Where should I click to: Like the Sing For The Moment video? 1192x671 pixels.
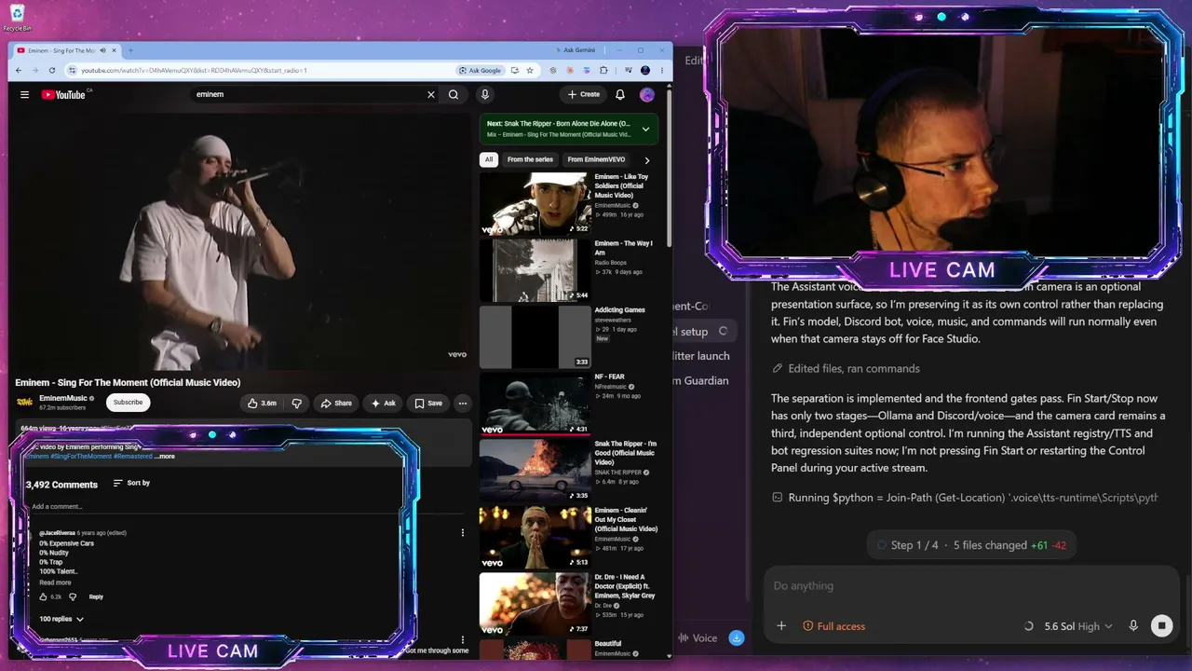262,404
